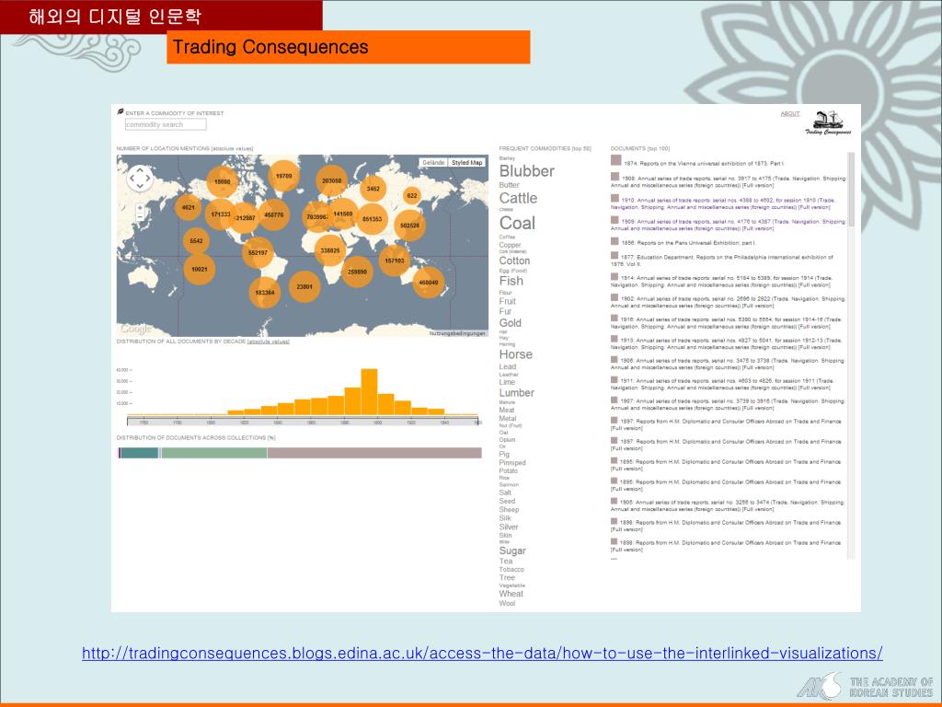The width and height of the screenshot is (942, 707).
Task: Select Coal in frequent commodities
Action: tap(517, 223)
